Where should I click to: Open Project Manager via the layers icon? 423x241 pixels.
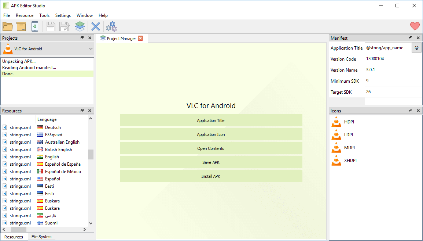80,26
